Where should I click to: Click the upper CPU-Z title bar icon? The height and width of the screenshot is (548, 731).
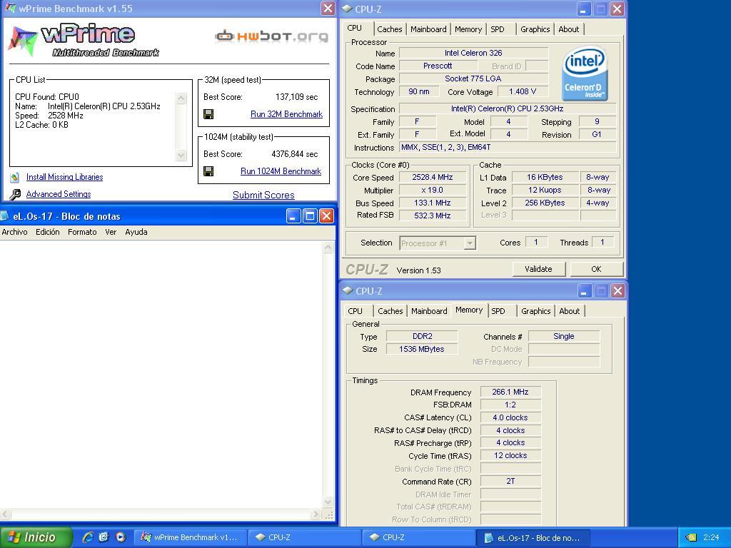click(348, 9)
